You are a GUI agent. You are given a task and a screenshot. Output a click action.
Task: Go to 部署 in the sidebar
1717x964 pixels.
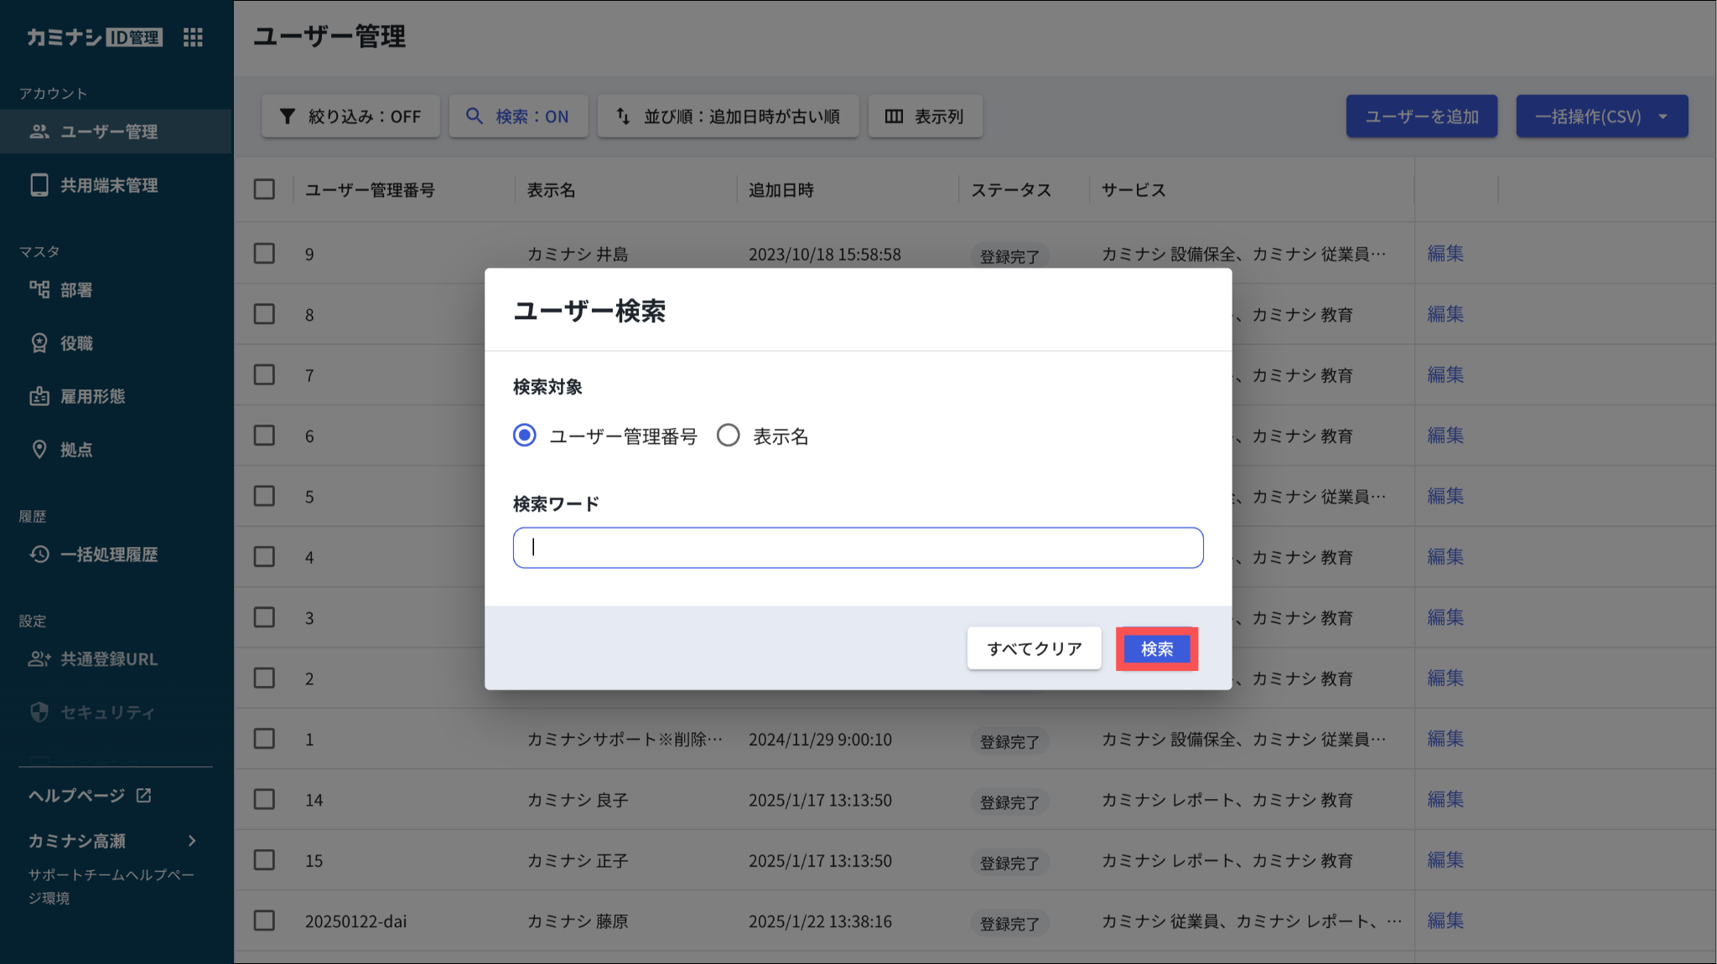point(75,290)
